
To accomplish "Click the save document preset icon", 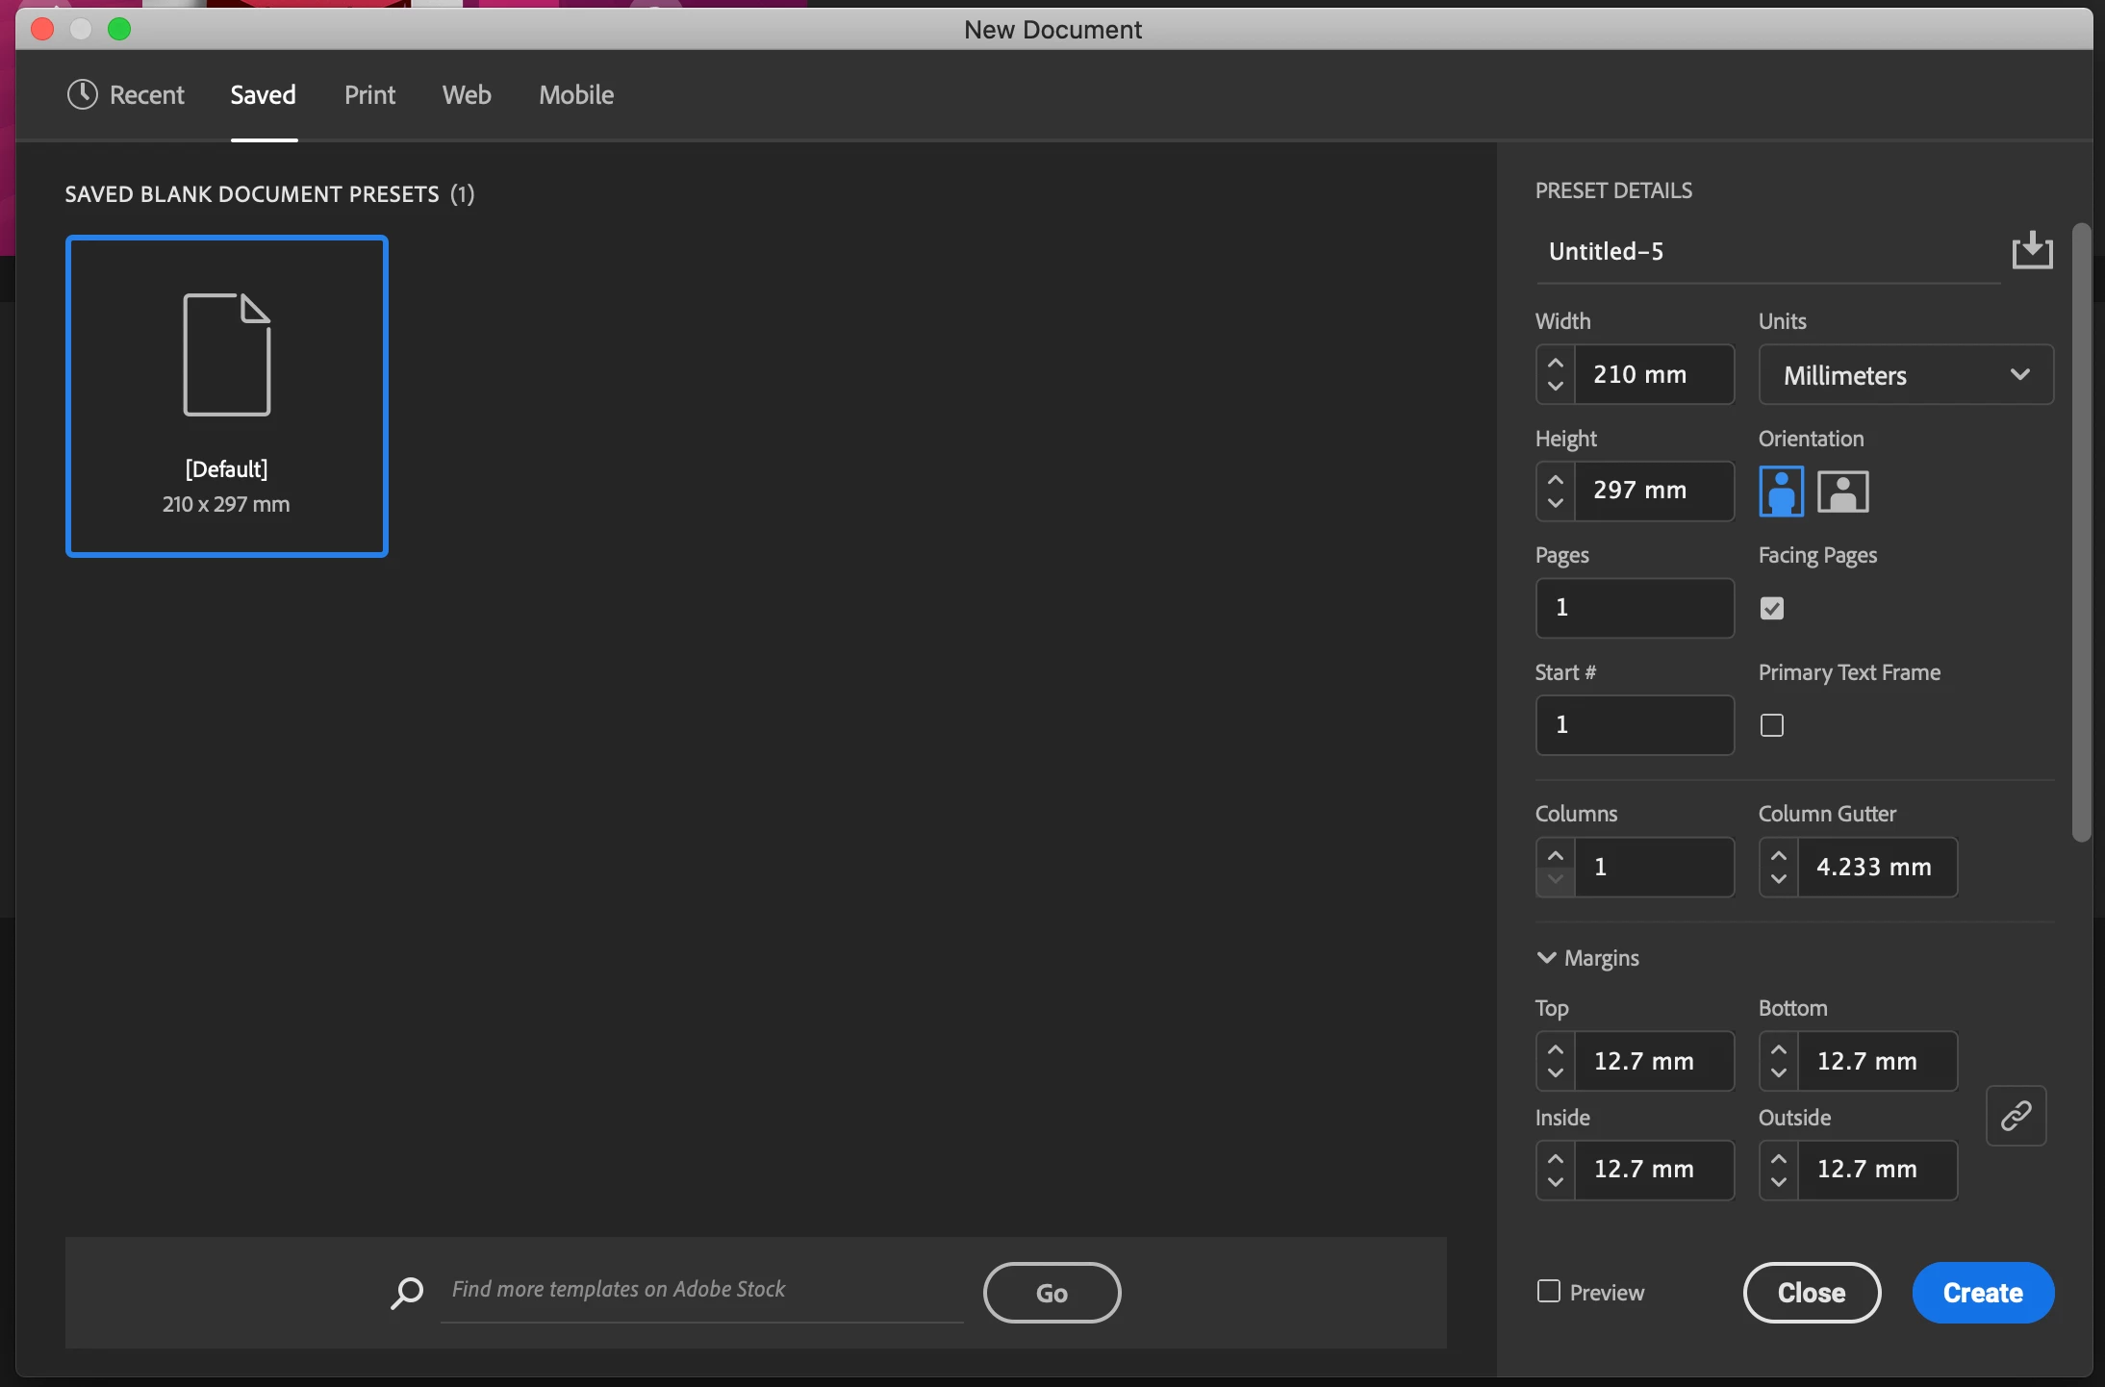I will [x=2032, y=250].
